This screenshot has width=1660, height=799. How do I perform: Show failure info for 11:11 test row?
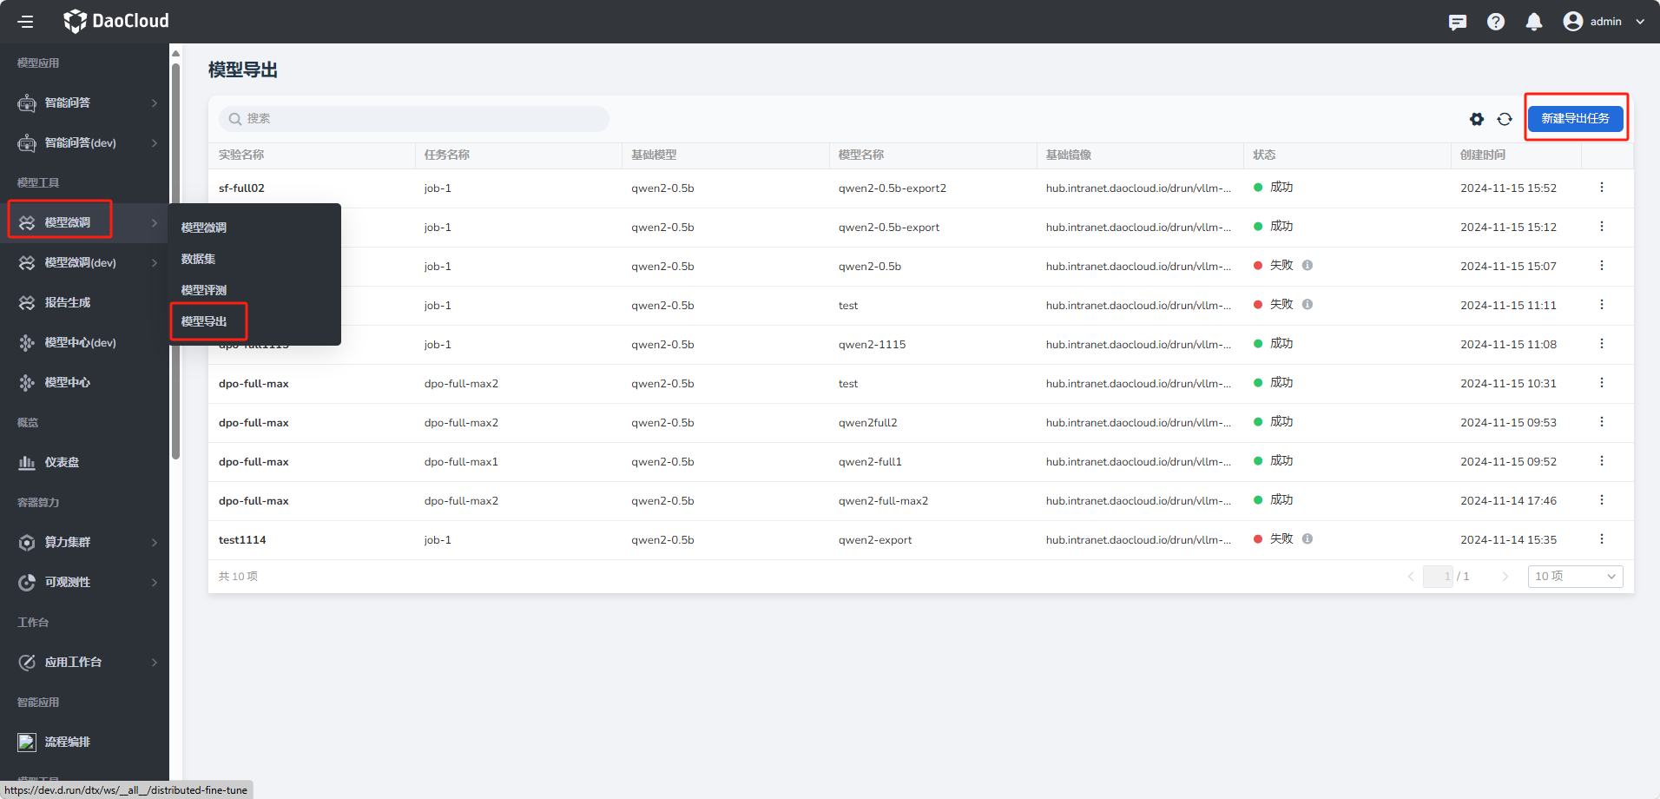(1308, 305)
